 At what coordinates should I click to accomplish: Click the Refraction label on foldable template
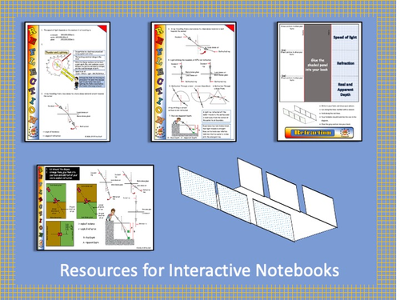(346, 63)
